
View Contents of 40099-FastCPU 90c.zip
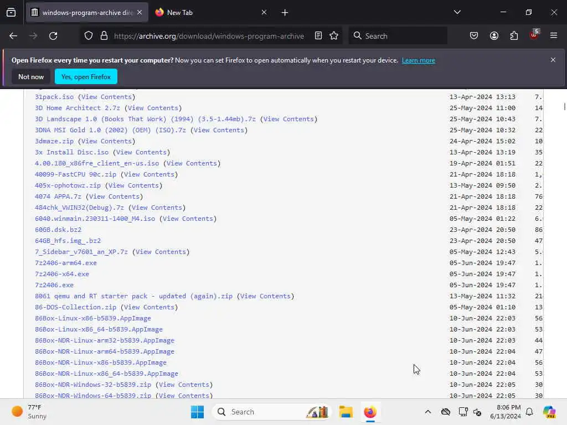(149, 174)
